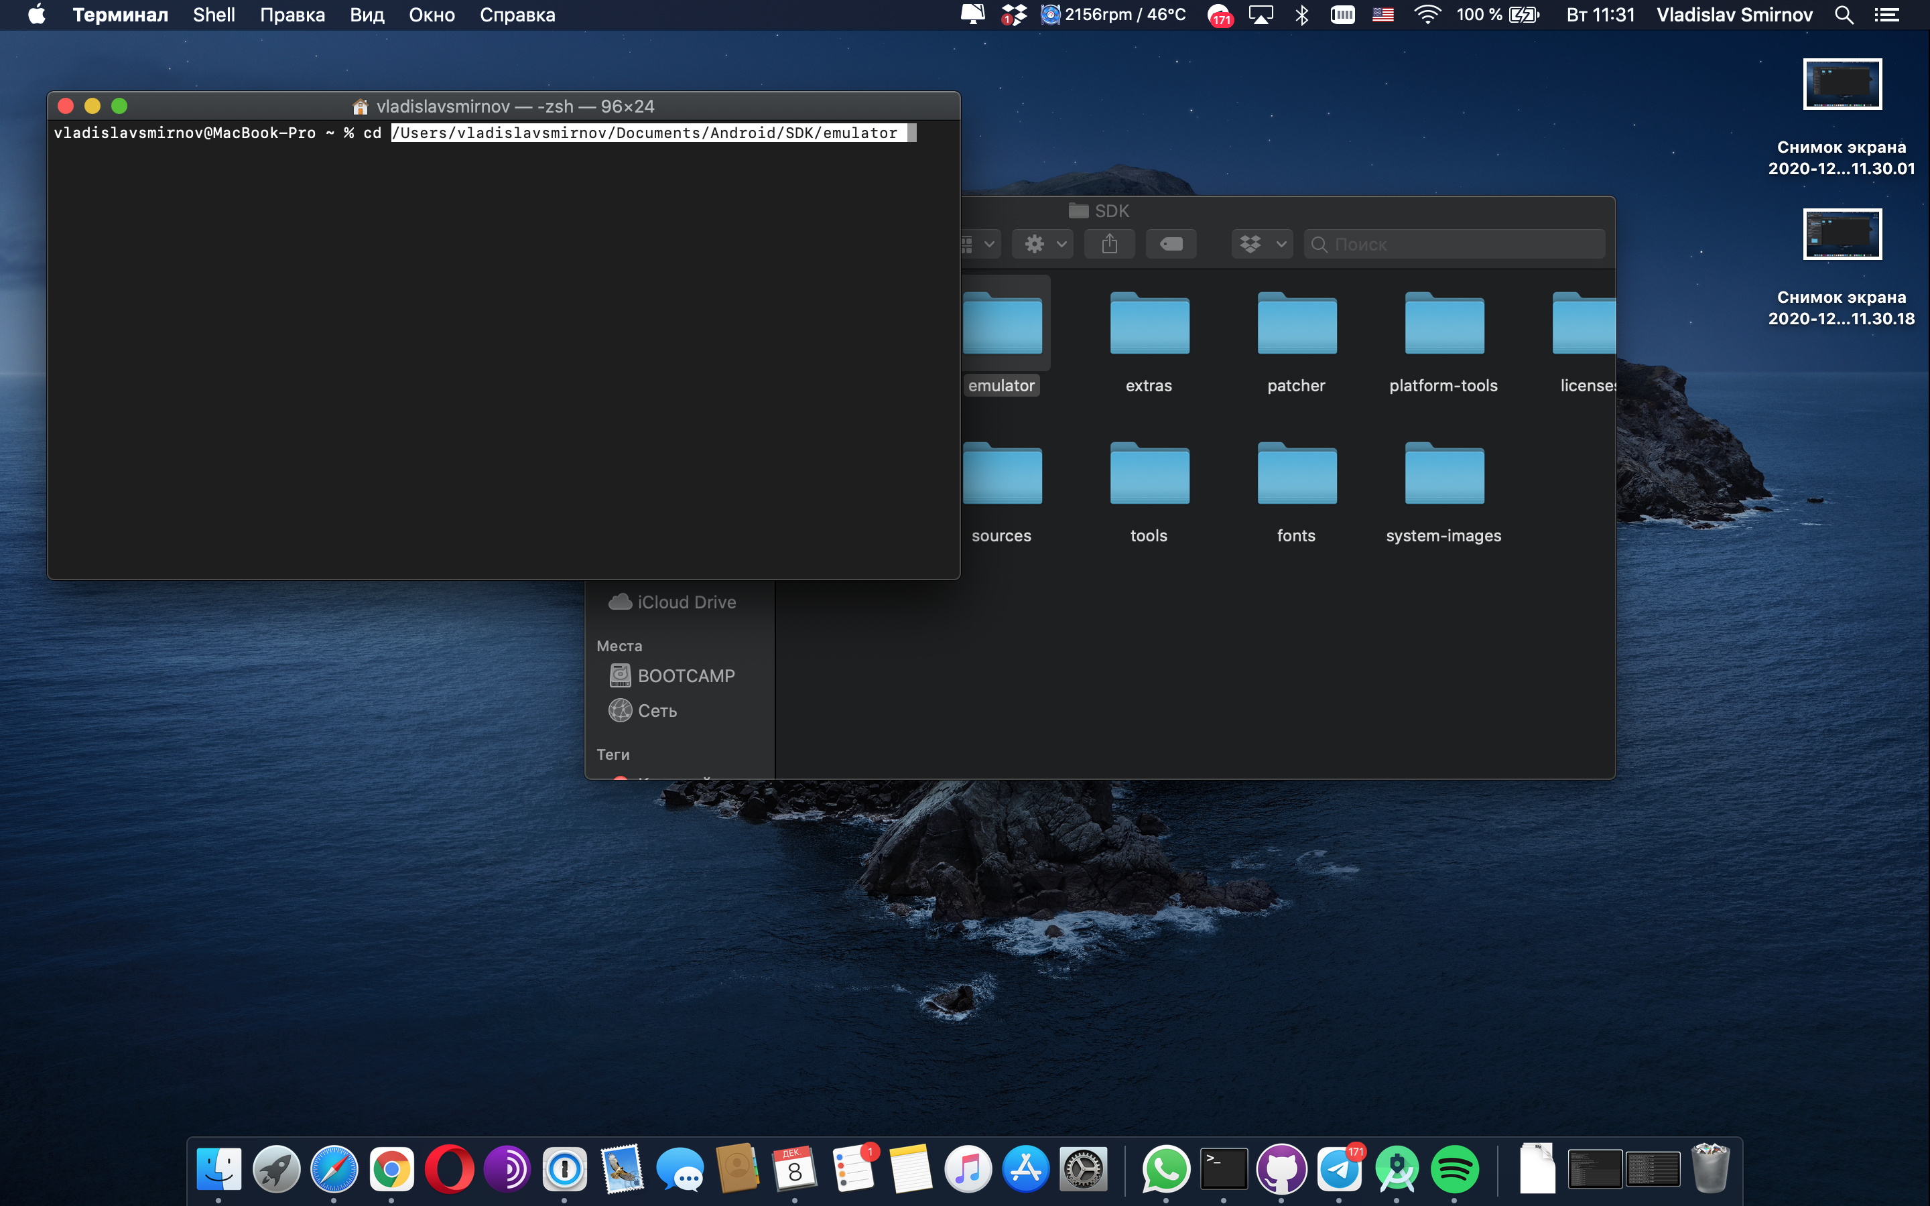This screenshot has height=1206, width=1930.
Task: Open the Action gear dropdown in Finder
Action: [x=1042, y=244]
